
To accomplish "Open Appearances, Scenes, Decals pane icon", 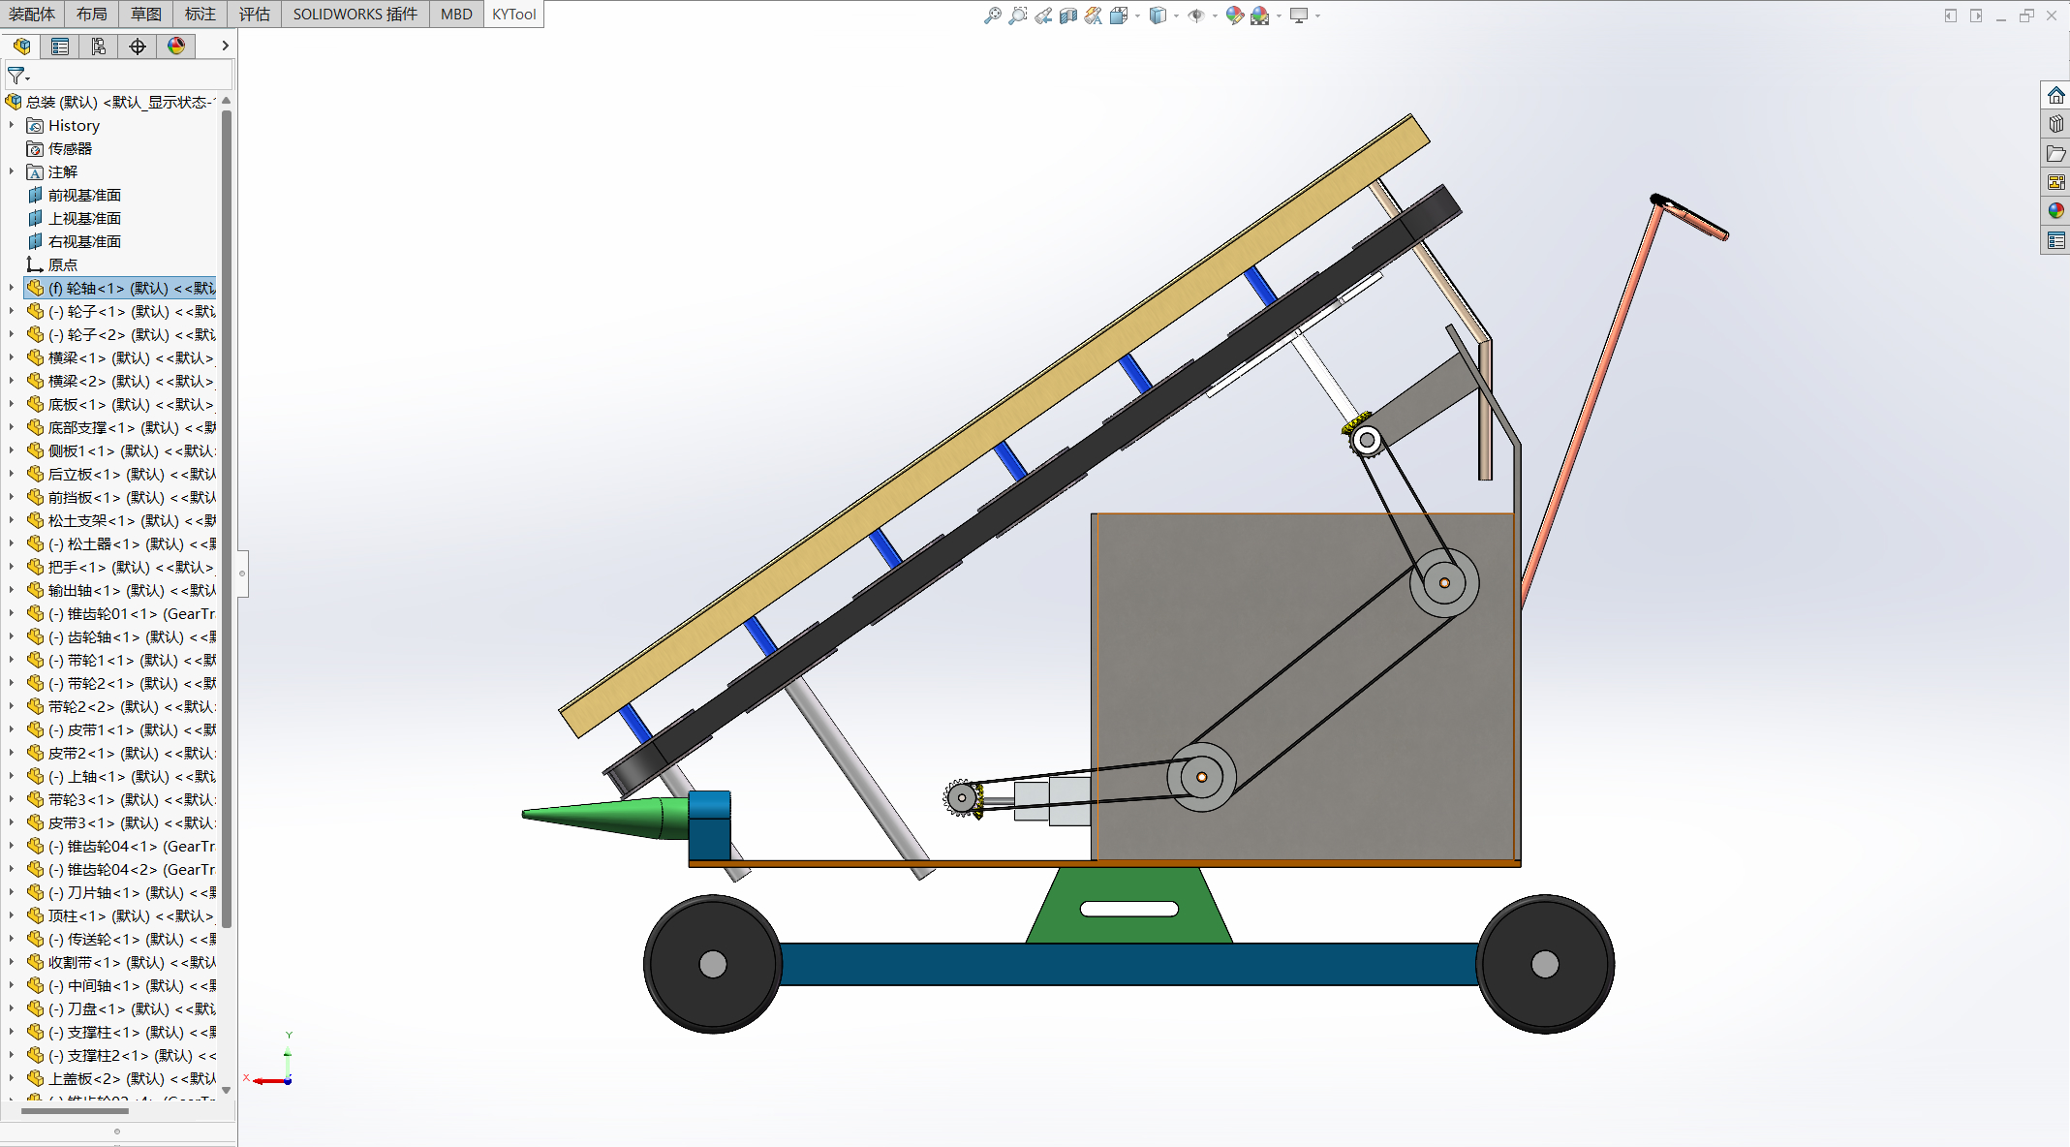I will click(x=2055, y=210).
